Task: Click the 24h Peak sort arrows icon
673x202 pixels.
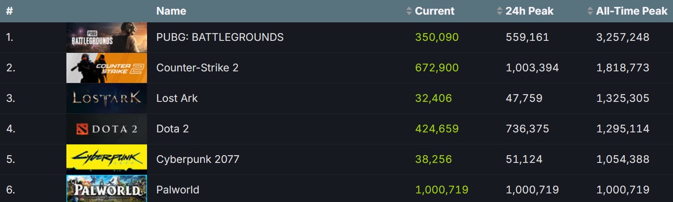Action: 500,11
